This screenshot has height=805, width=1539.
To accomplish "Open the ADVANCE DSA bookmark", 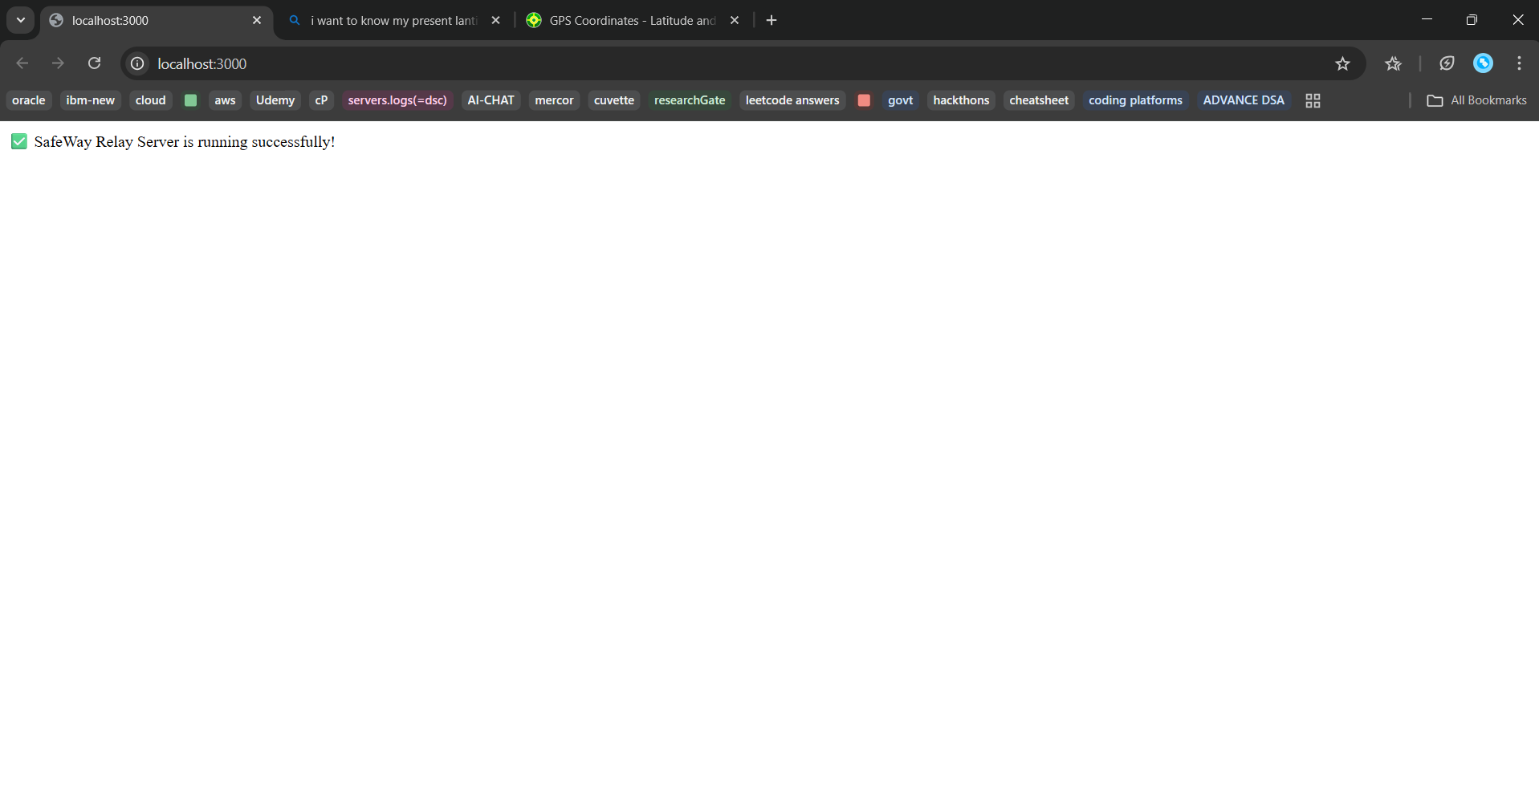I will click(1244, 100).
